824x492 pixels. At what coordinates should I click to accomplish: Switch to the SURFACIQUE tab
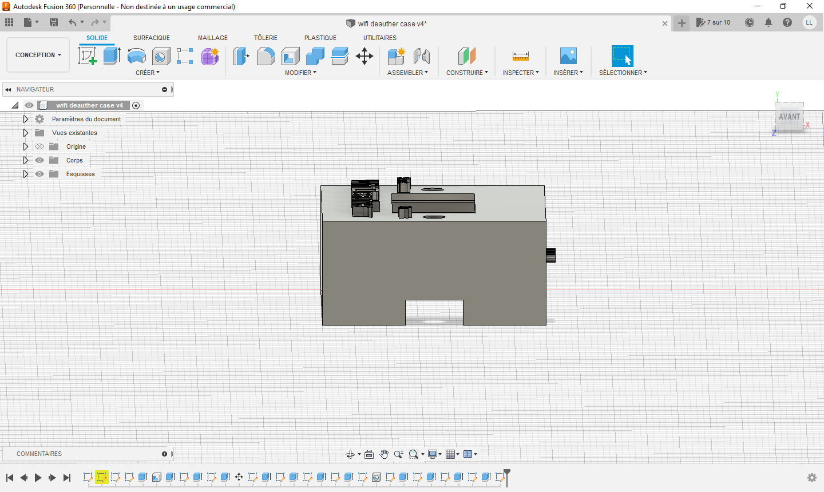point(151,38)
